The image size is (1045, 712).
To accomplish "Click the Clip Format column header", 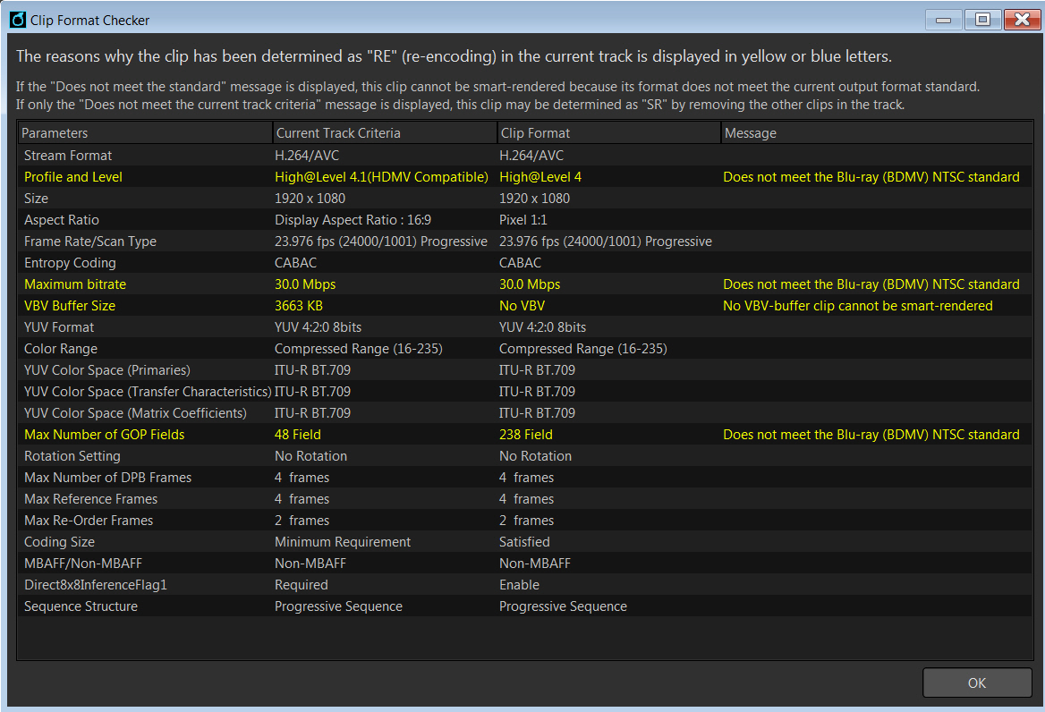I will pyautogui.click(x=609, y=132).
